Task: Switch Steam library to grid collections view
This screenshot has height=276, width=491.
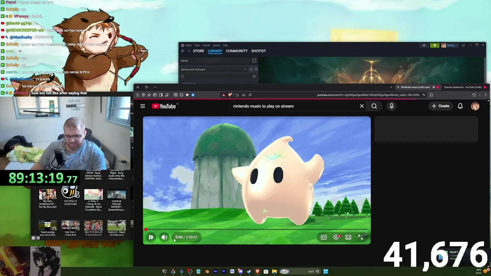Action: [254, 61]
